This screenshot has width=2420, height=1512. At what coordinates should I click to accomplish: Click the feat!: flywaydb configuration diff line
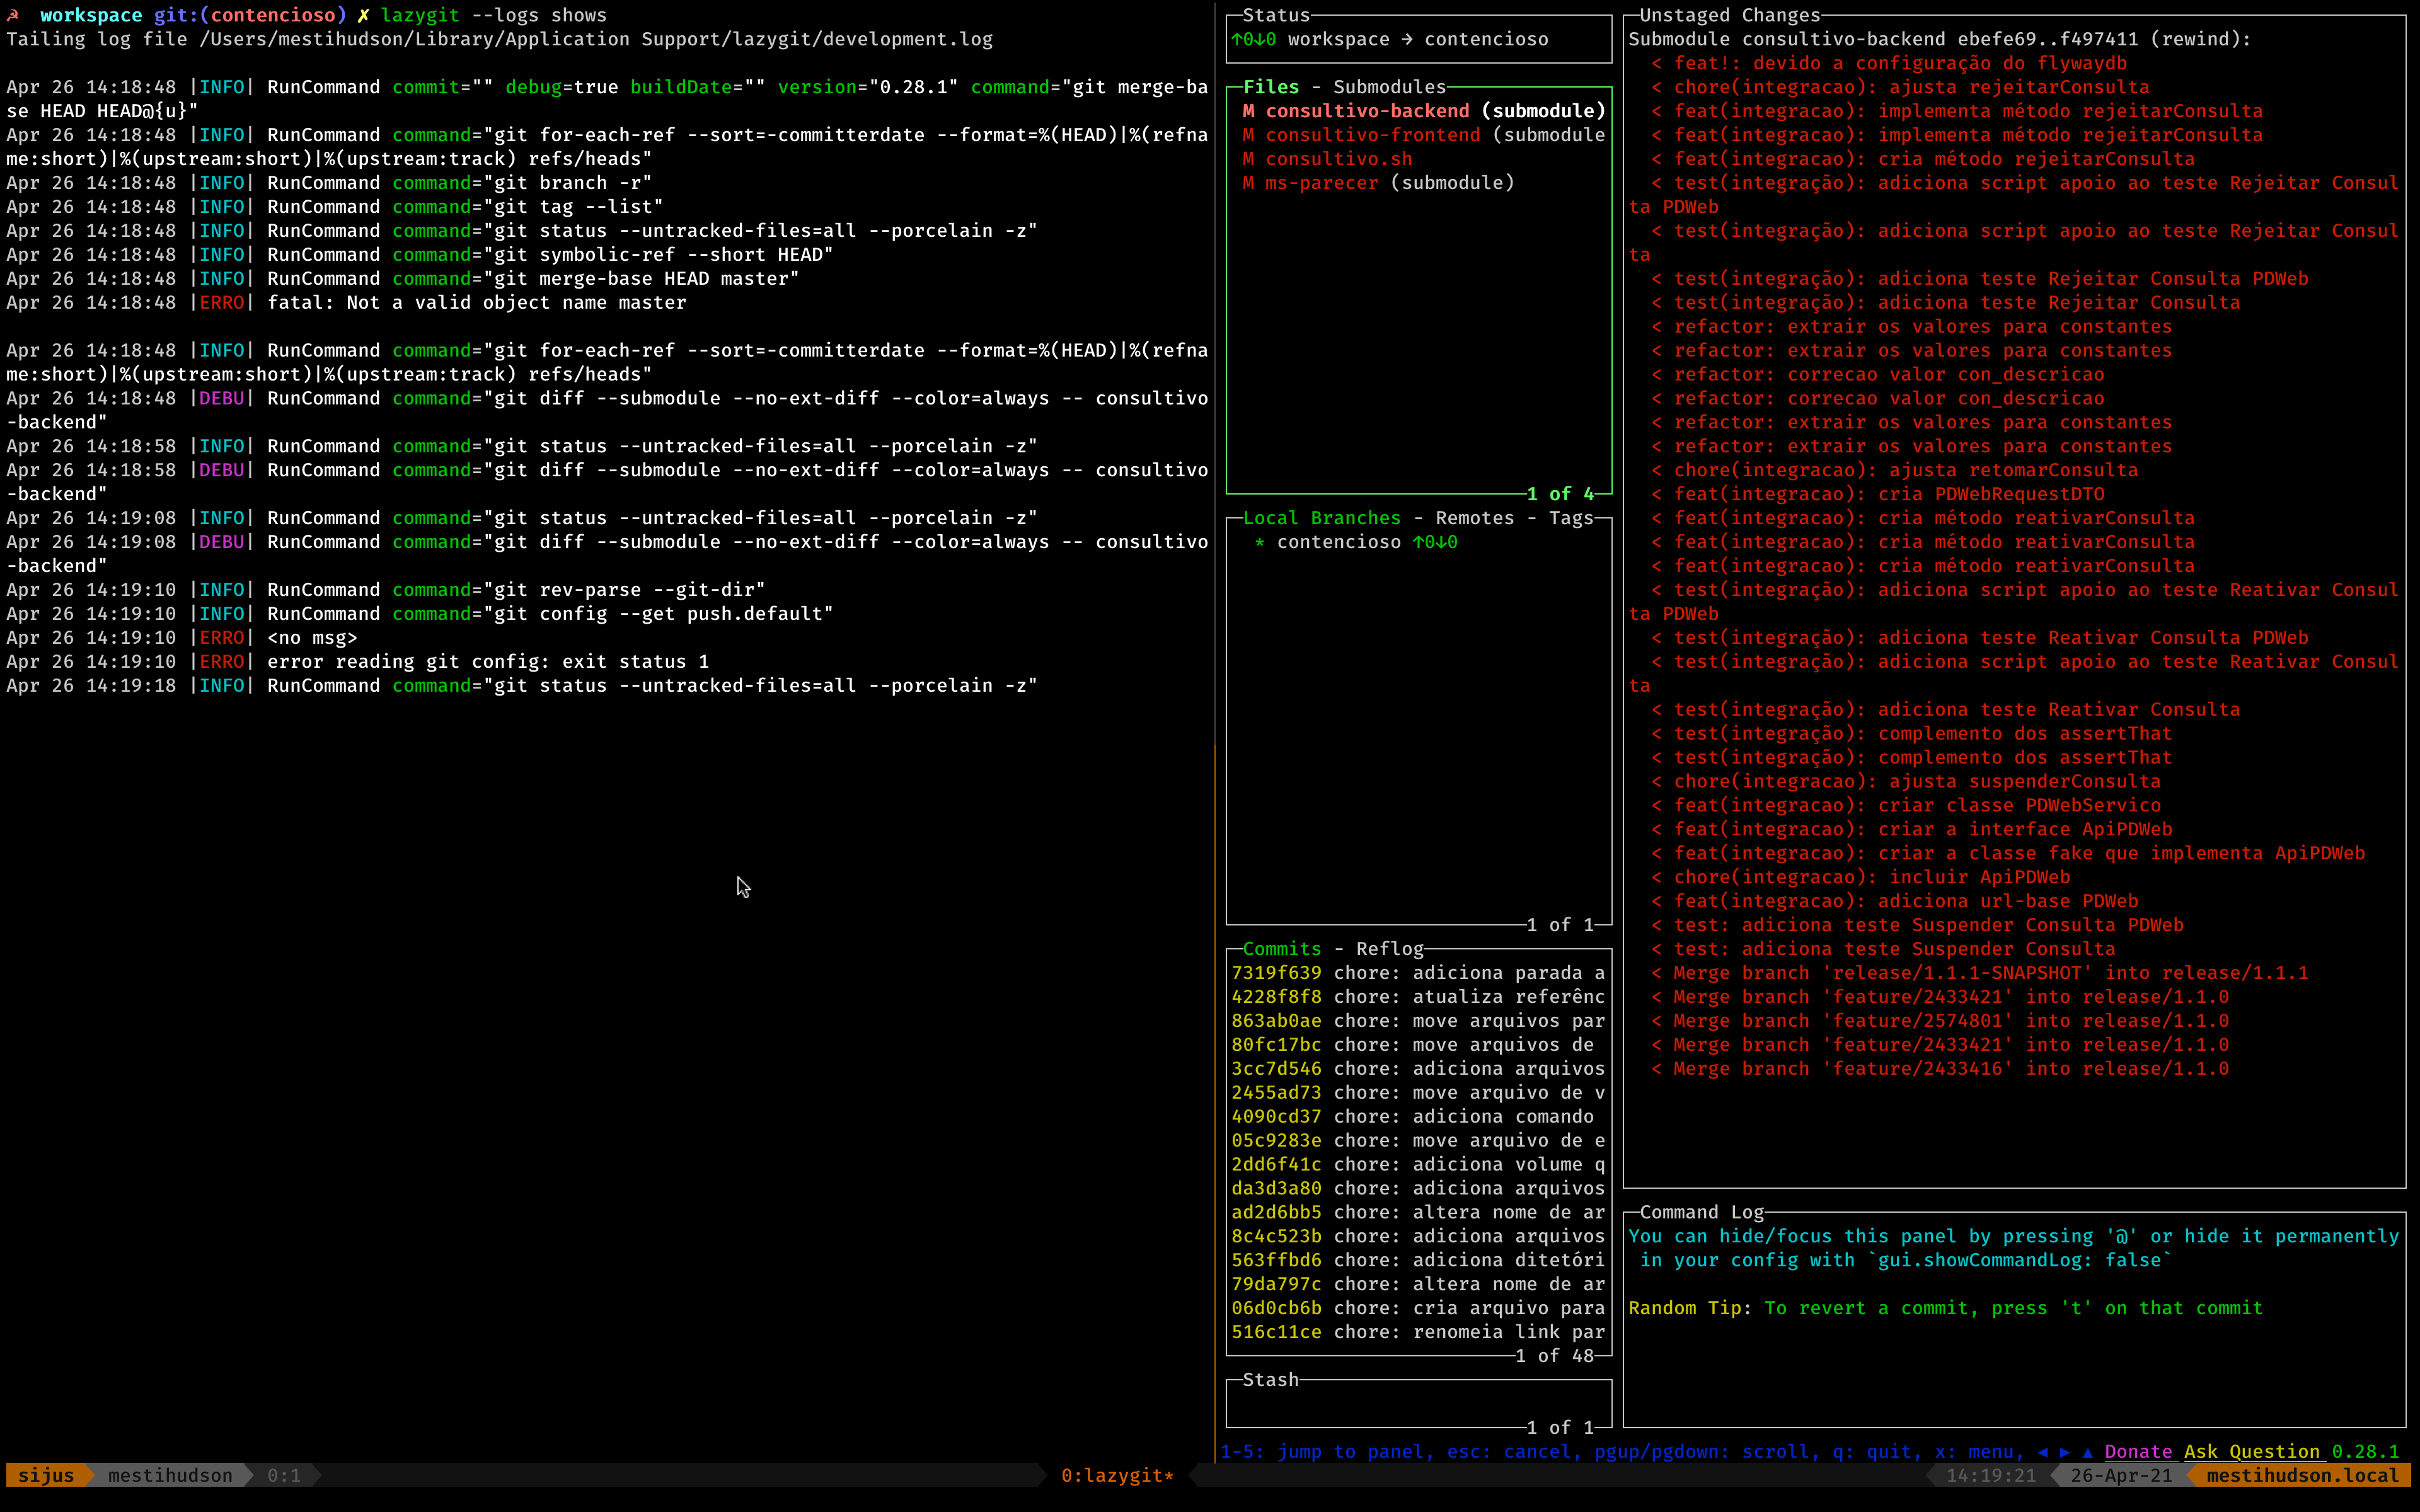[1889, 63]
